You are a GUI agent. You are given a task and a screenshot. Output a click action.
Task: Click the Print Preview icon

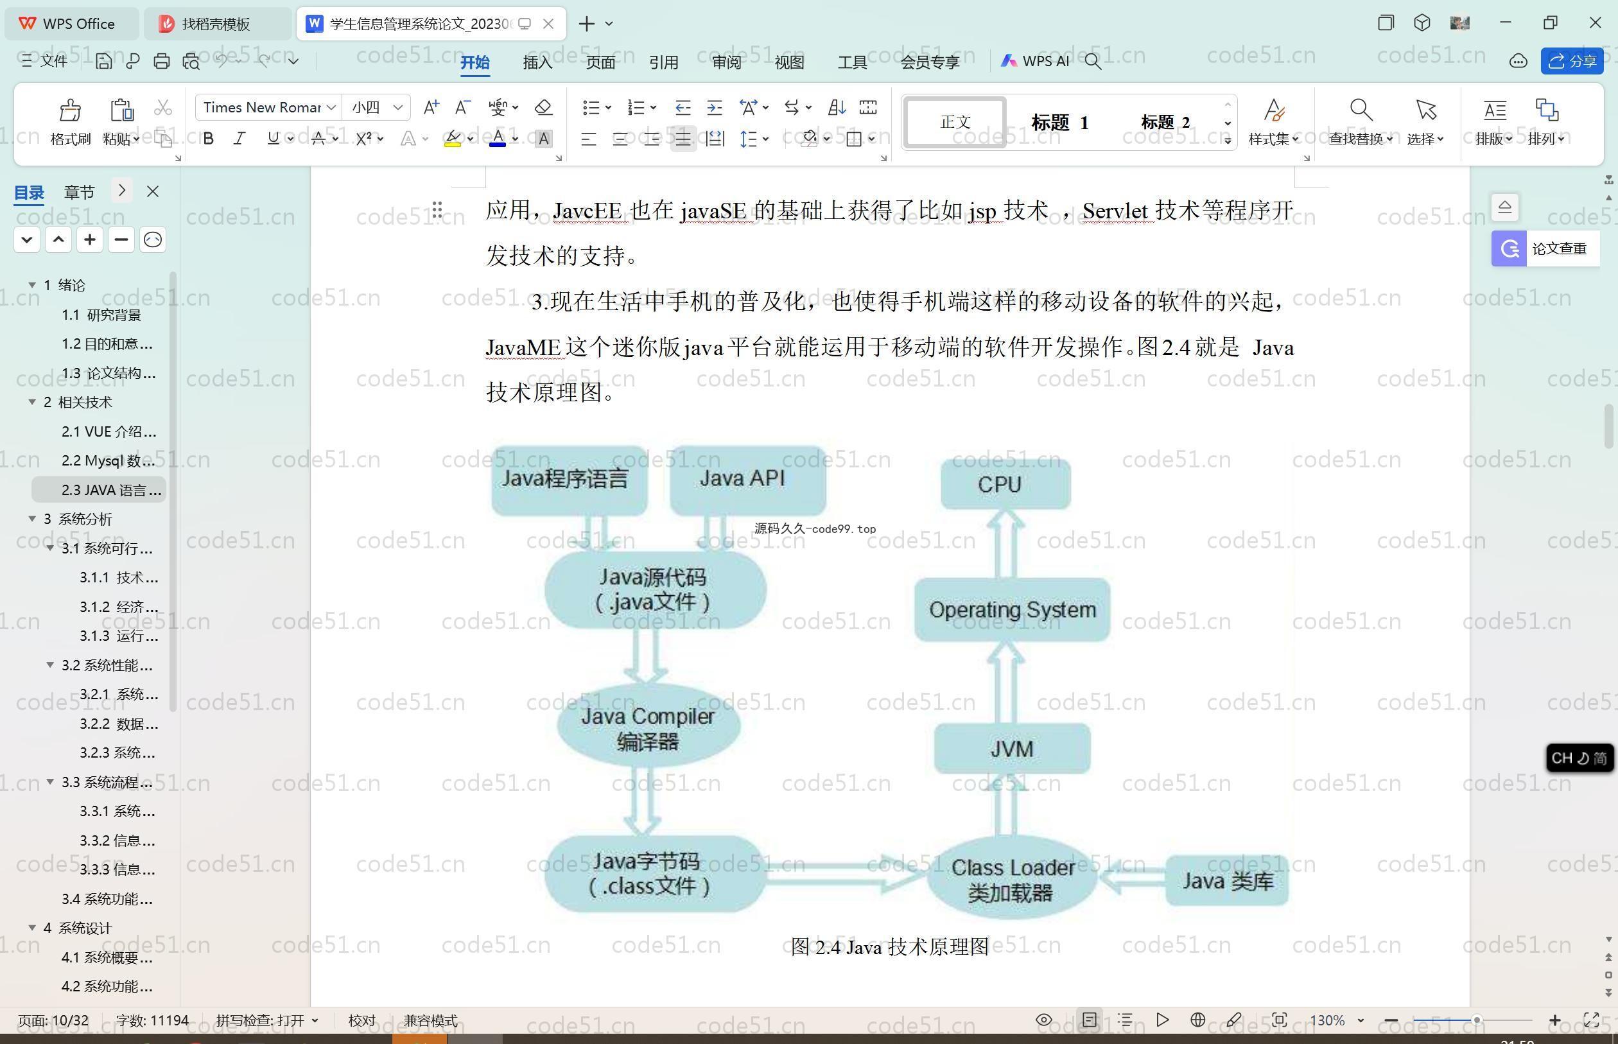pyautogui.click(x=191, y=62)
